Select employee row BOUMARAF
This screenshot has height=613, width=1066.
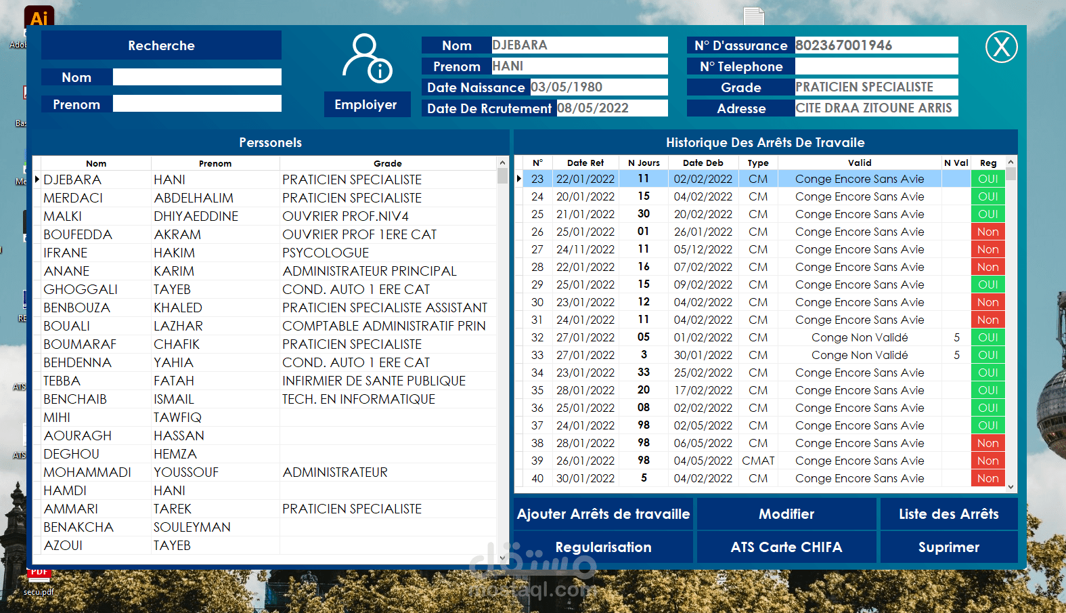coord(265,344)
